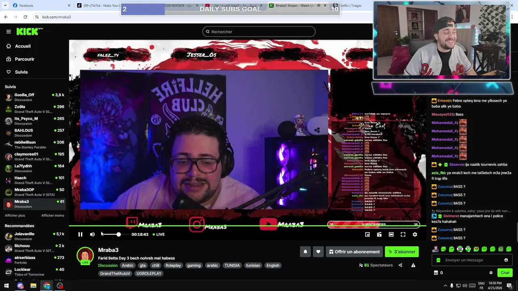518x291 pixels.
Task: Open the hamburger sidebar menu
Action: pos(8,32)
